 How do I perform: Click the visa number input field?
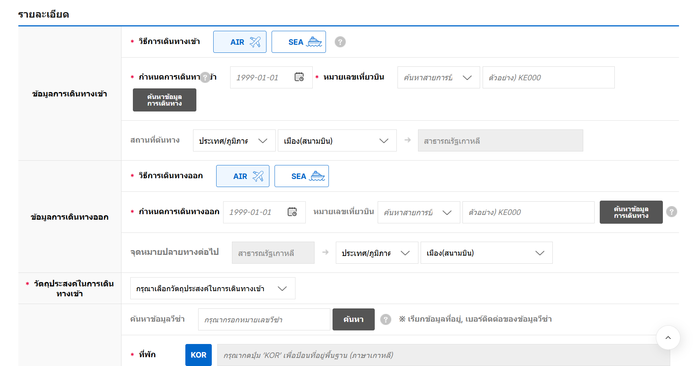coord(264,320)
